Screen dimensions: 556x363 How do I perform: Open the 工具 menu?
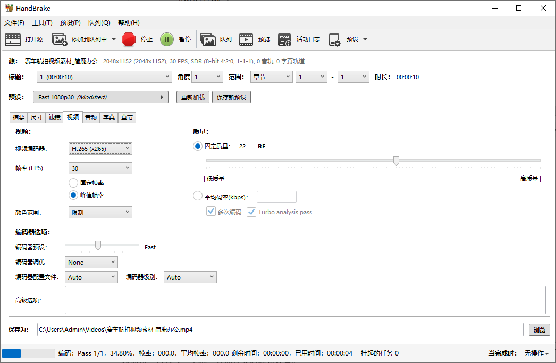click(x=41, y=22)
